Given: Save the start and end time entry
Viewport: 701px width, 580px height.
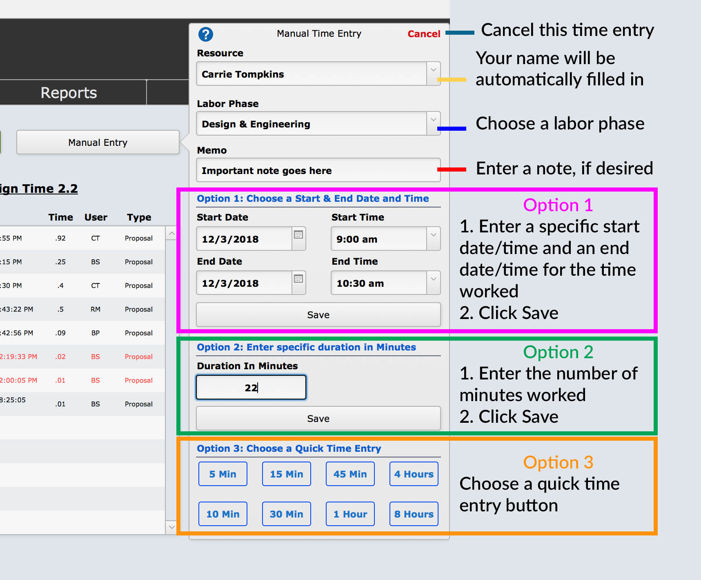Looking at the screenshot, I should pos(318,315).
